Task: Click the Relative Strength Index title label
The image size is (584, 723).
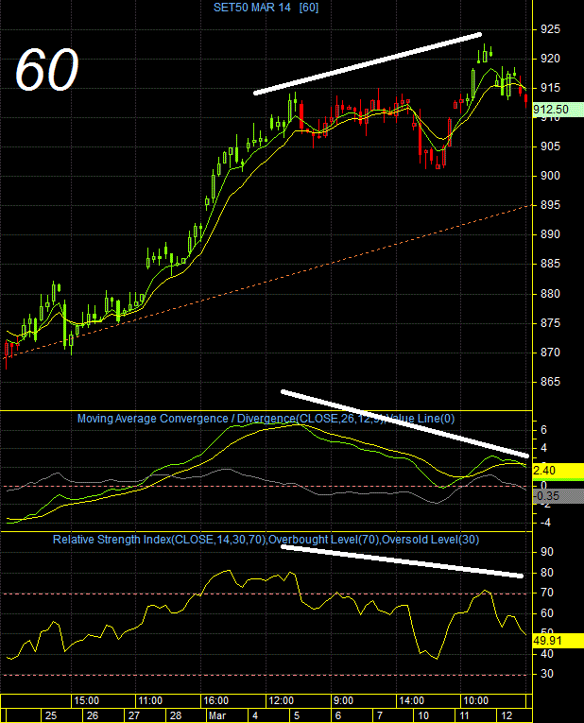Action: [266, 540]
